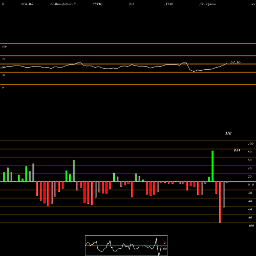This screenshot has height=256, width=256.
Task: Click the end point of the RSI line
Action: pyautogui.click(x=227, y=63)
